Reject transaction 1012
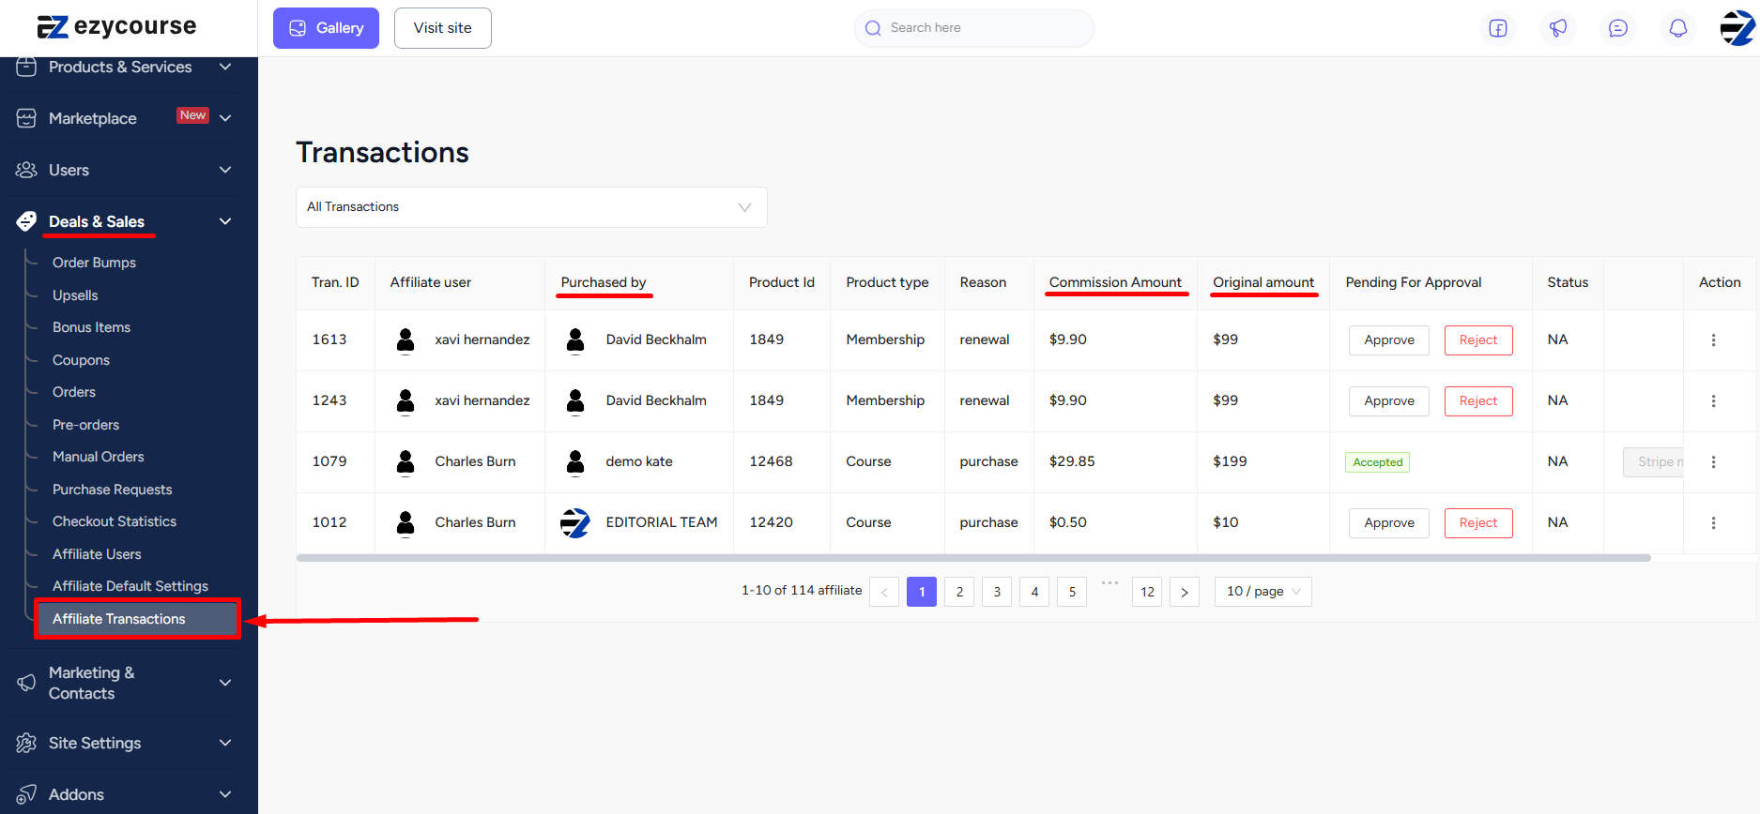Viewport: 1760px width, 814px height. [1478, 523]
